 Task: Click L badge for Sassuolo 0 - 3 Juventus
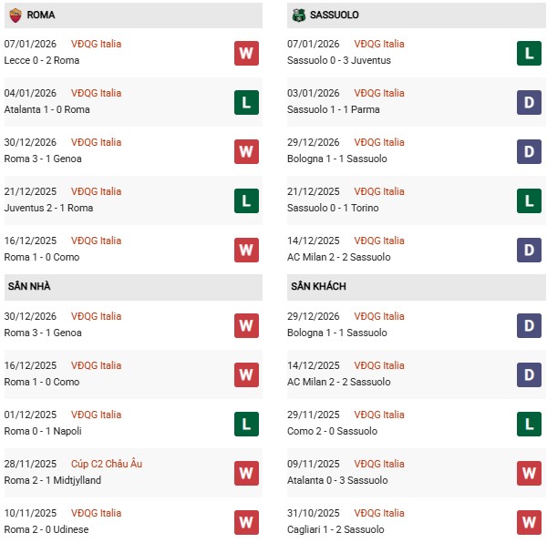[529, 53]
